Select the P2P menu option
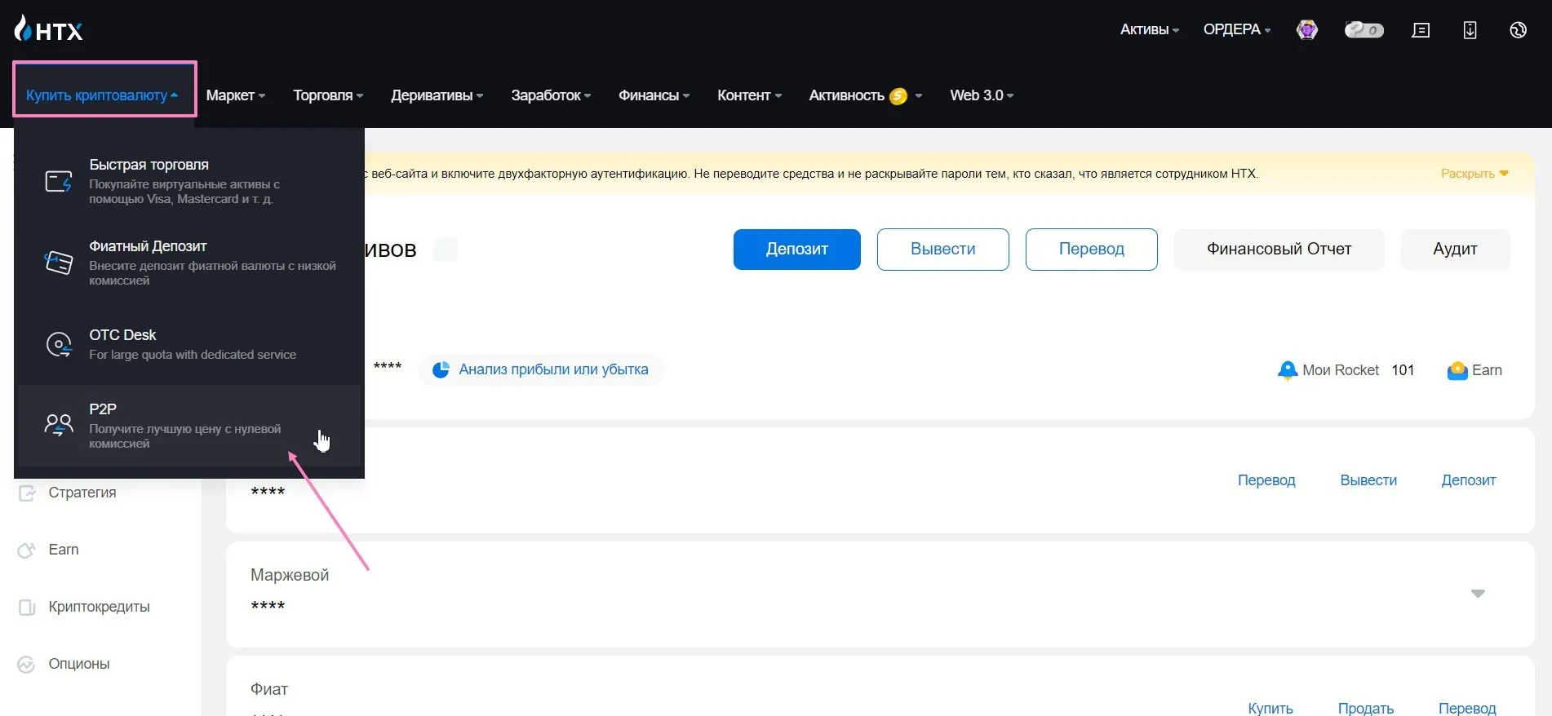The height and width of the screenshot is (716, 1552). tap(189, 426)
